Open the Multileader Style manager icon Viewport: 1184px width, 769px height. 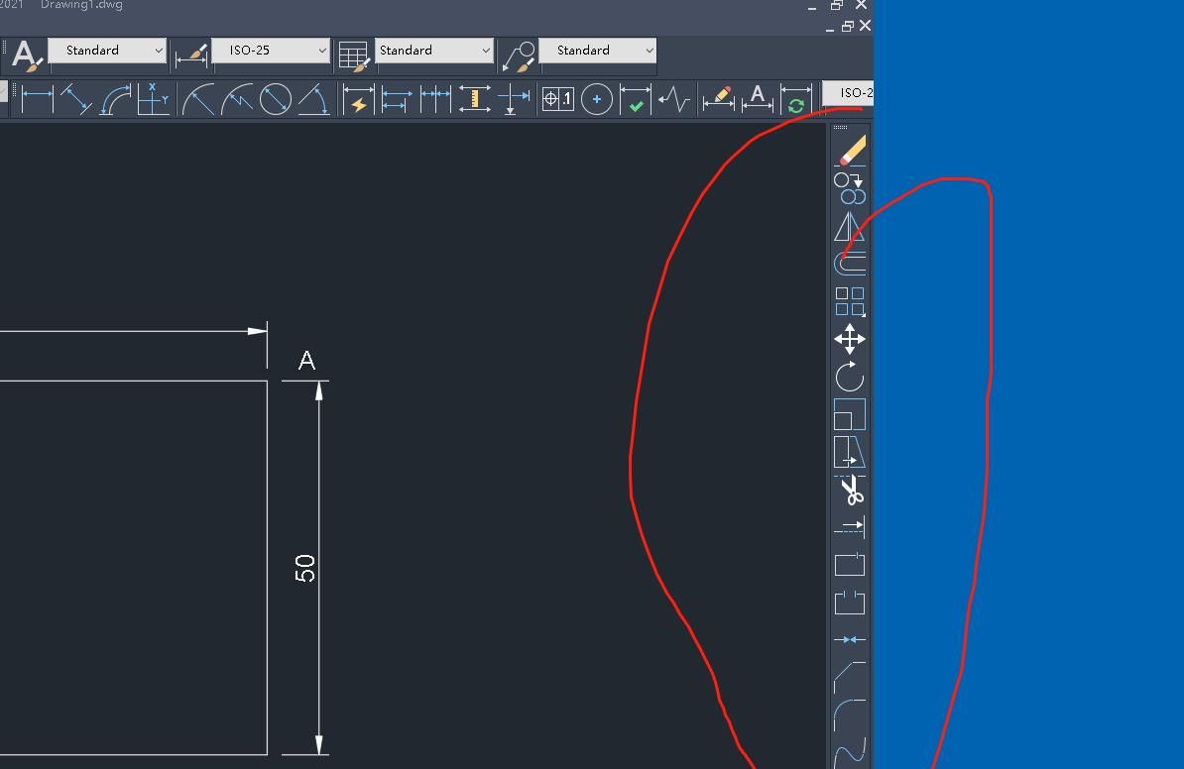coord(519,55)
